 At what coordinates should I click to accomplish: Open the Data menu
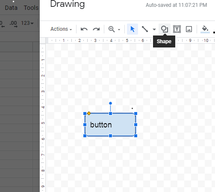click(11, 8)
